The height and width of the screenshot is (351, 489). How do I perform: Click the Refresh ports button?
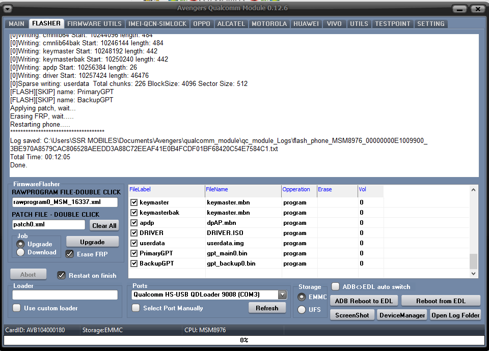click(x=267, y=308)
